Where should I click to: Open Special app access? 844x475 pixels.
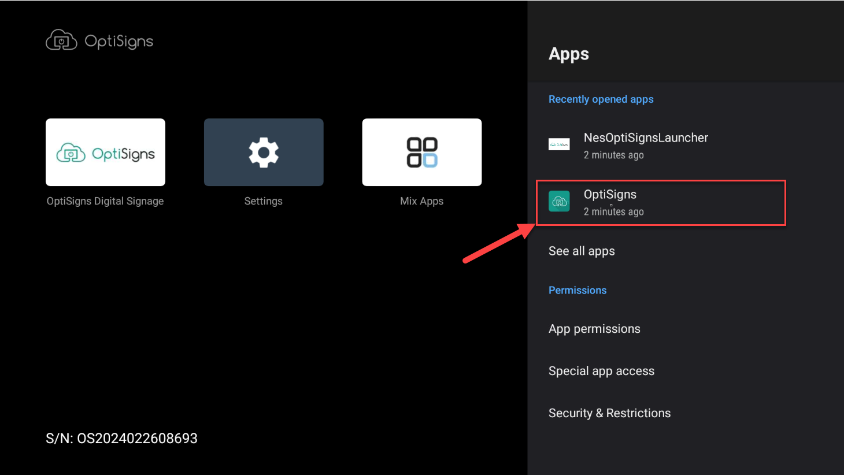click(686, 371)
